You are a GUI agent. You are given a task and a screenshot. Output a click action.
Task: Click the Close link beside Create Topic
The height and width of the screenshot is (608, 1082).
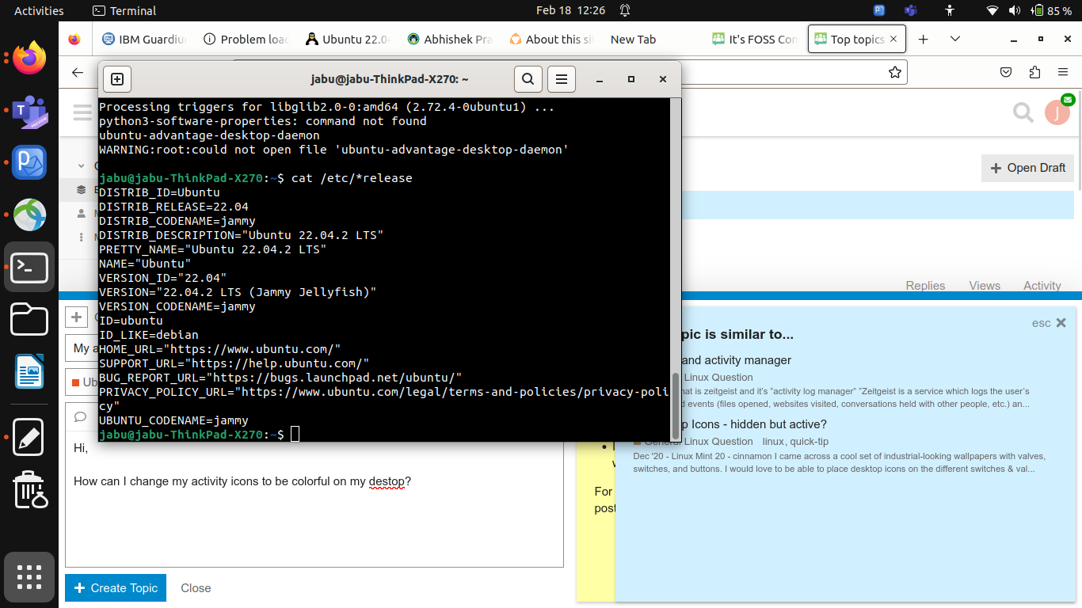click(x=196, y=588)
